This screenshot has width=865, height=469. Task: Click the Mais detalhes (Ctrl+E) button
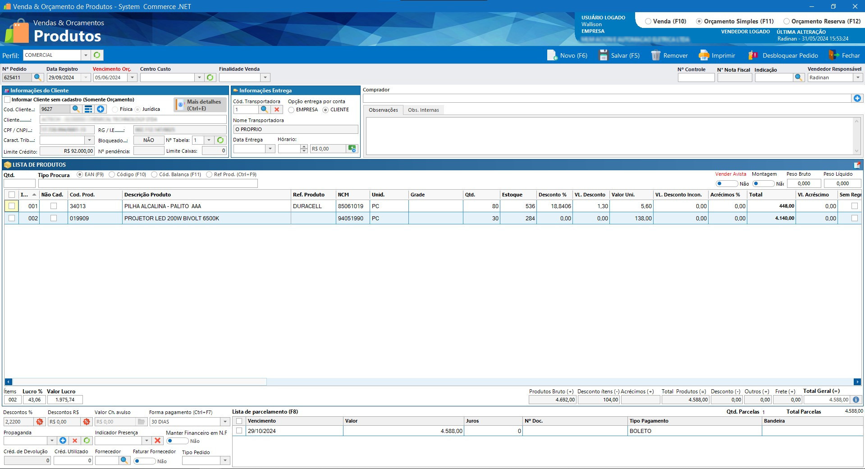coord(200,105)
